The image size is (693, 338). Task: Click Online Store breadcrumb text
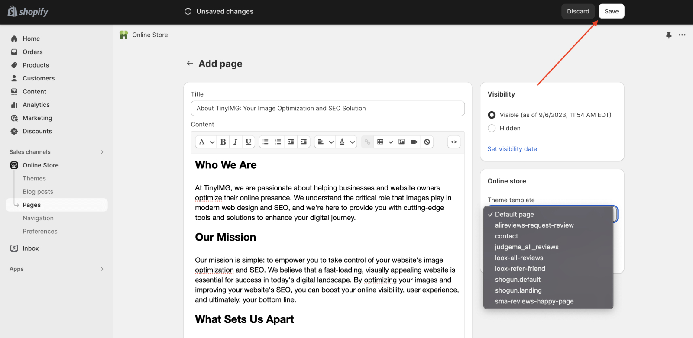pos(150,35)
